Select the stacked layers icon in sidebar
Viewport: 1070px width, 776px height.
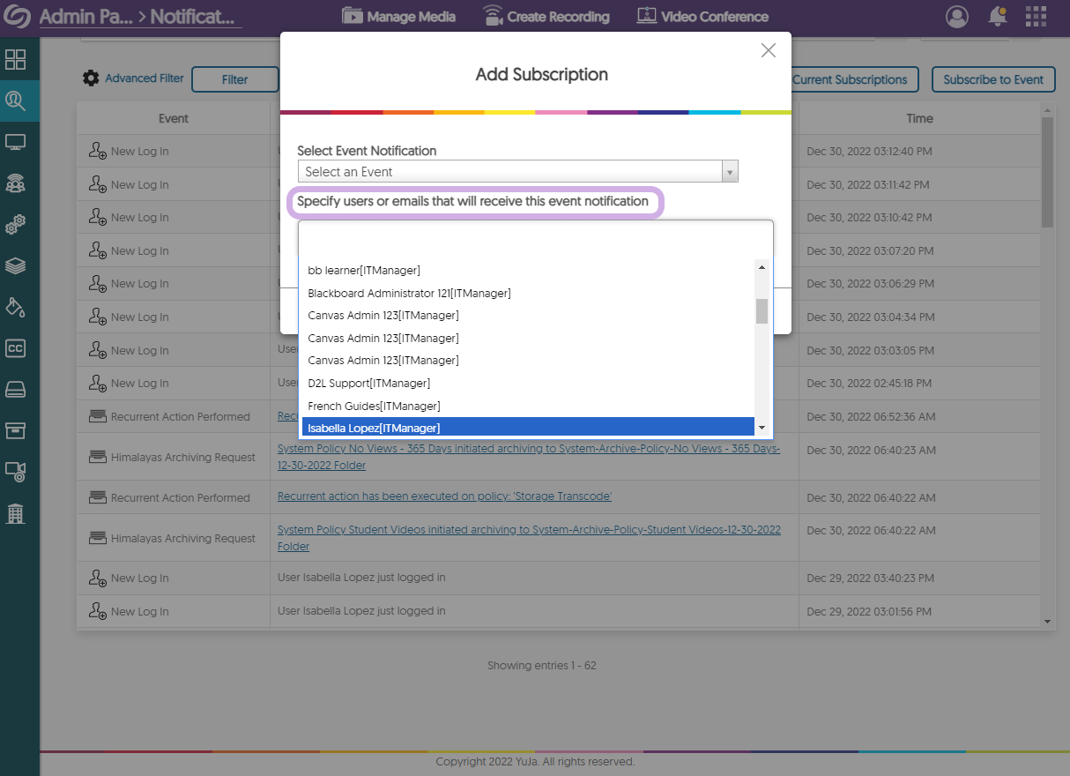(15, 266)
